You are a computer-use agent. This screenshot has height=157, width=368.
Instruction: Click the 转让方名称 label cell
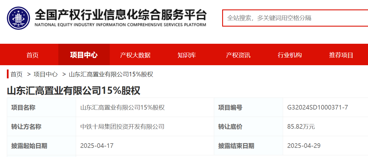coord(41,127)
